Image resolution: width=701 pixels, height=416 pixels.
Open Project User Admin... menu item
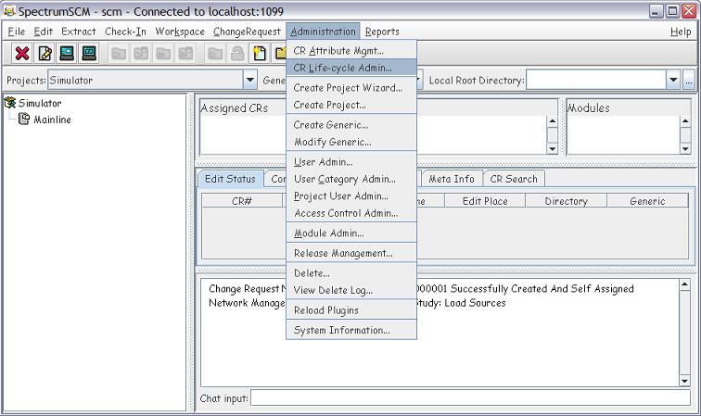coord(351,196)
